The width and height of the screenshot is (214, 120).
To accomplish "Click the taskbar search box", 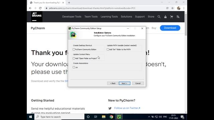I will (60, 117).
